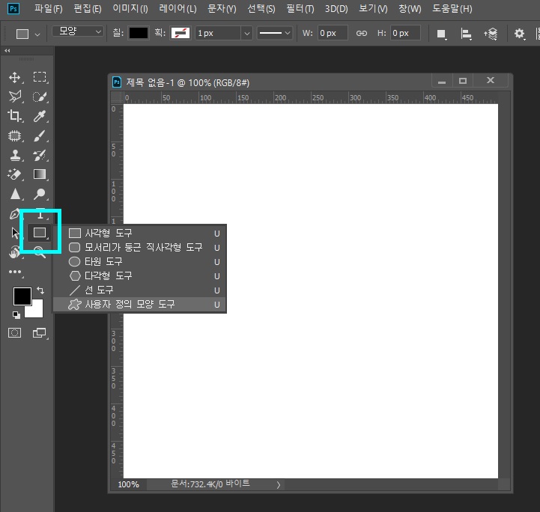
Task: Open the 편집(E) menu
Action: click(88, 9)
